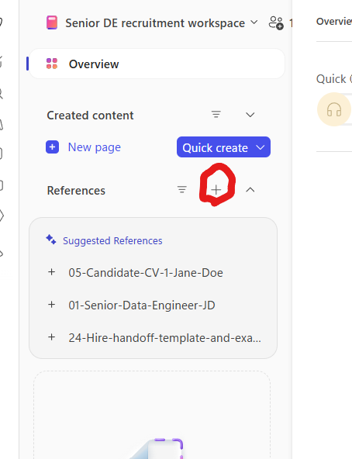Viewport: 352px width, 459px height.
Task: Select the Overview page in sidebar
Action: click(x=157, y=64)
